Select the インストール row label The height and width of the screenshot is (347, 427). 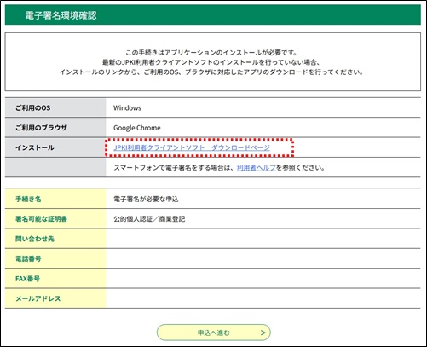click(x=35, y=147)
